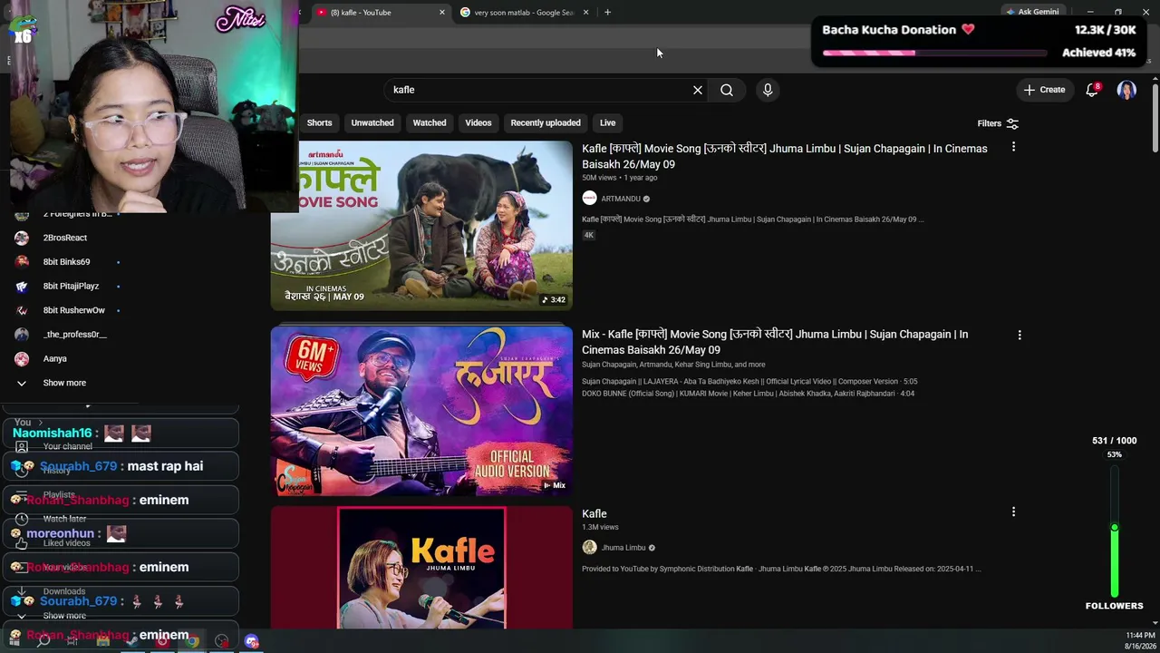The width and height of the screenshot is (1160, 653).
Task: Select the text 50M views
Action: (x=599, y=178)
